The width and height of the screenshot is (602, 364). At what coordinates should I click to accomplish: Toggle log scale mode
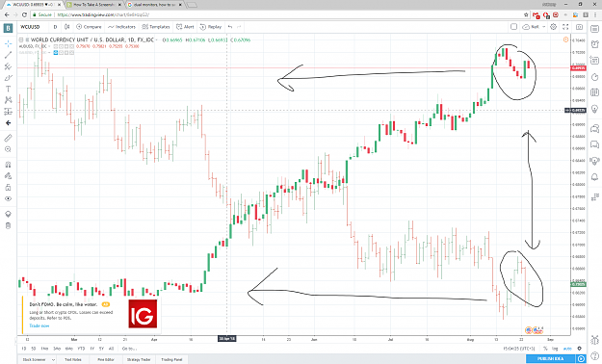(x=555, y=349)
